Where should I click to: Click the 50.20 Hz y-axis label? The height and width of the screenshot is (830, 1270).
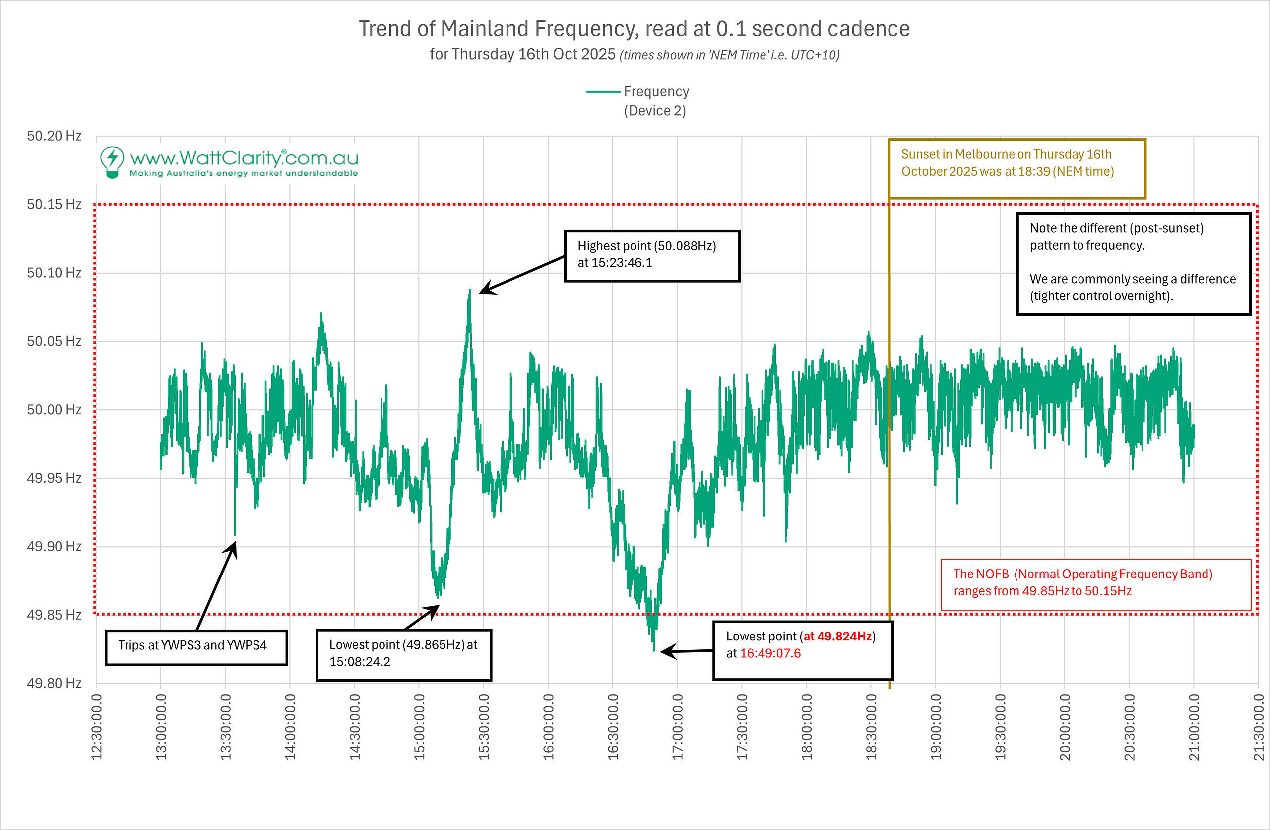[x=55, y=136]
